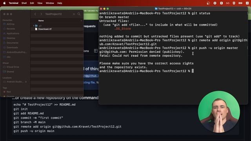Click 'git branch -M main' line

pos(29,122)
